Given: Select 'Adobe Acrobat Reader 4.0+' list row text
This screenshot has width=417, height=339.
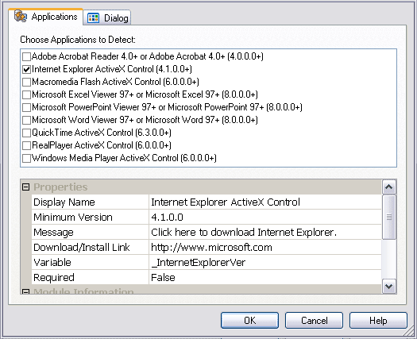Looking at the screenshot, I should (147, 56).
